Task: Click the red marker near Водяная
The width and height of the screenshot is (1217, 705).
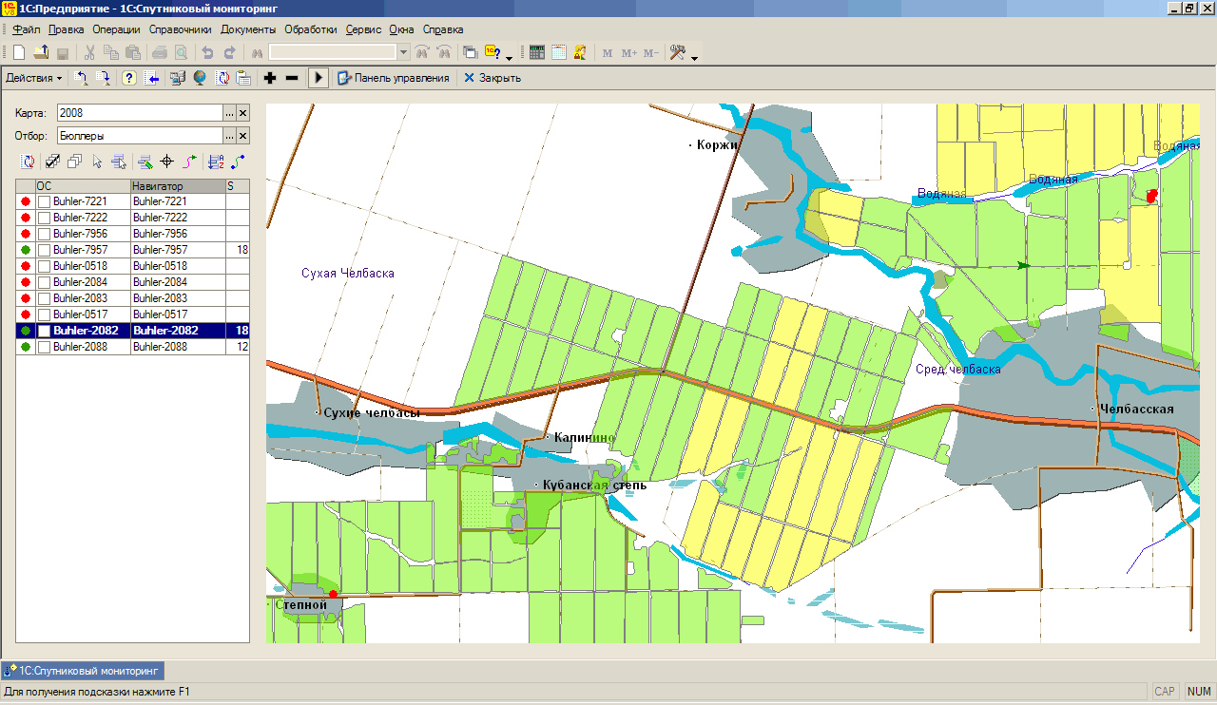Action: [x=1152, y=196]
